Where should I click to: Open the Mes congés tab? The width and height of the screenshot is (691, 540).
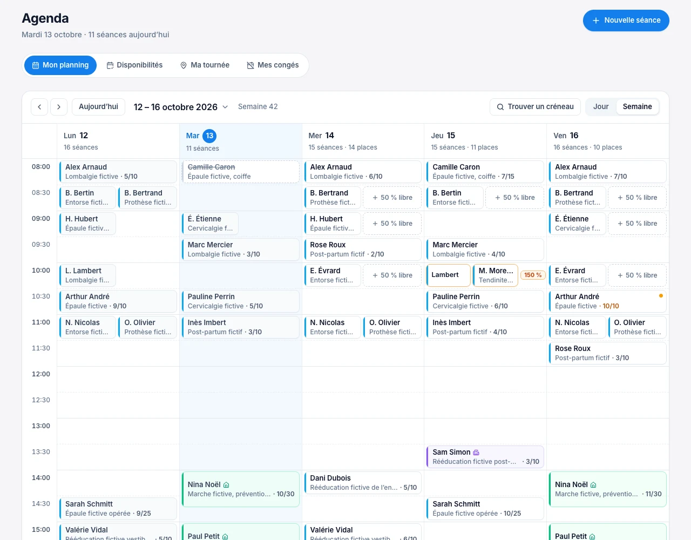tap(273, 65)
